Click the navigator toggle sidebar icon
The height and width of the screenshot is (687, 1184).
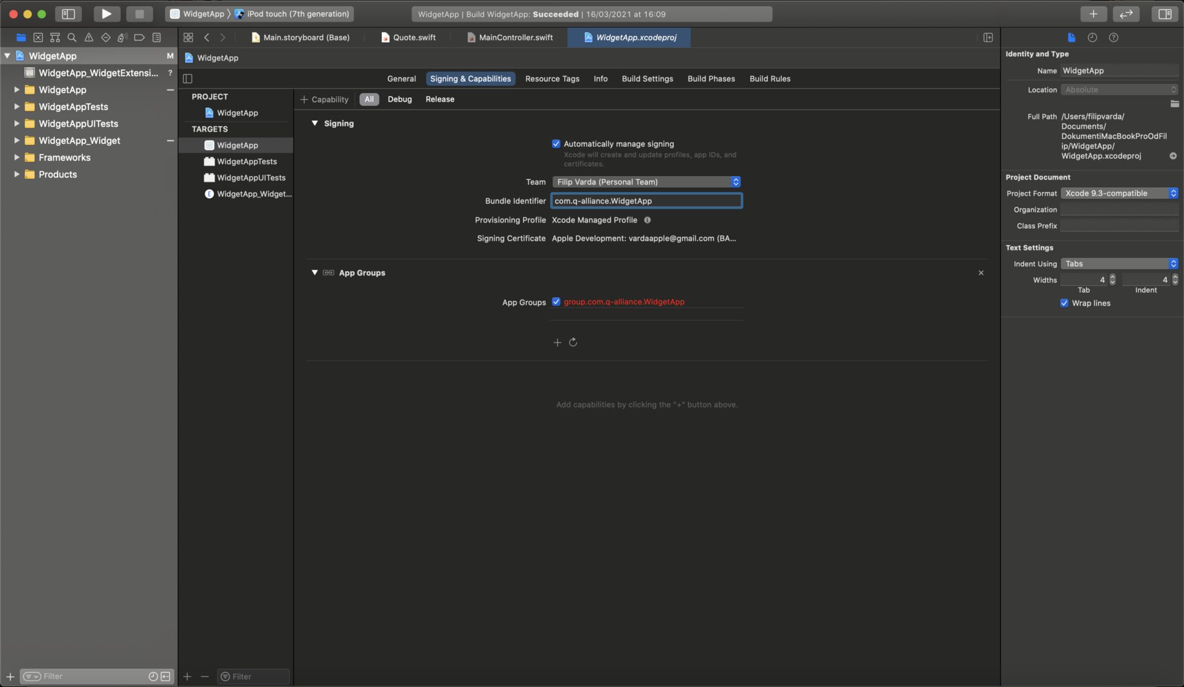[x=68, y=14]
